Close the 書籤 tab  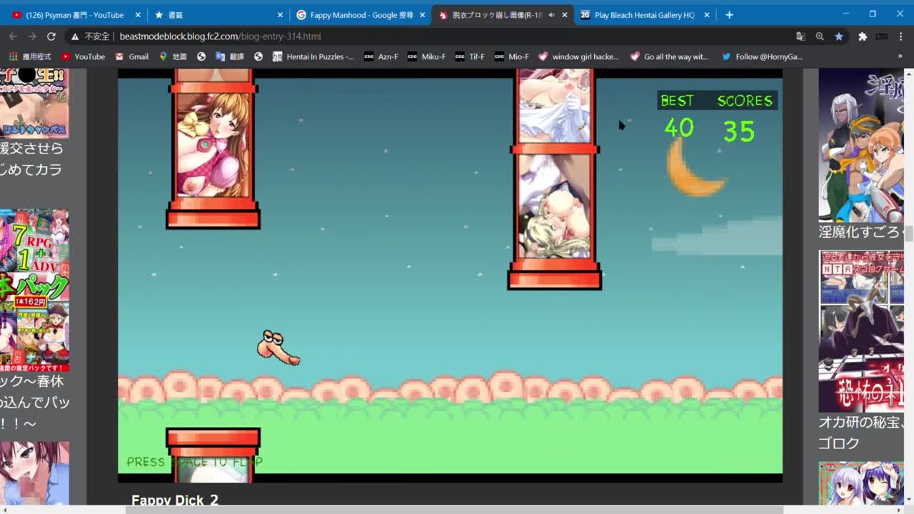click(x=280, y=15)
